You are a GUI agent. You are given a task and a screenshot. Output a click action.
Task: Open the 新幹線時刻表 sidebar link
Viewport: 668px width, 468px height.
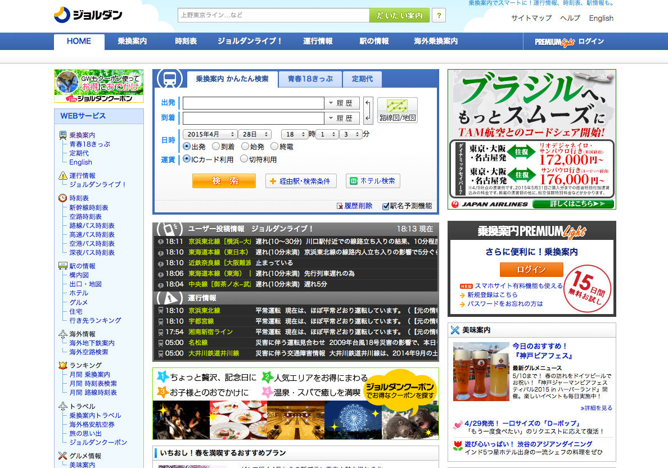pyautogui.click(x=89, y=207)
